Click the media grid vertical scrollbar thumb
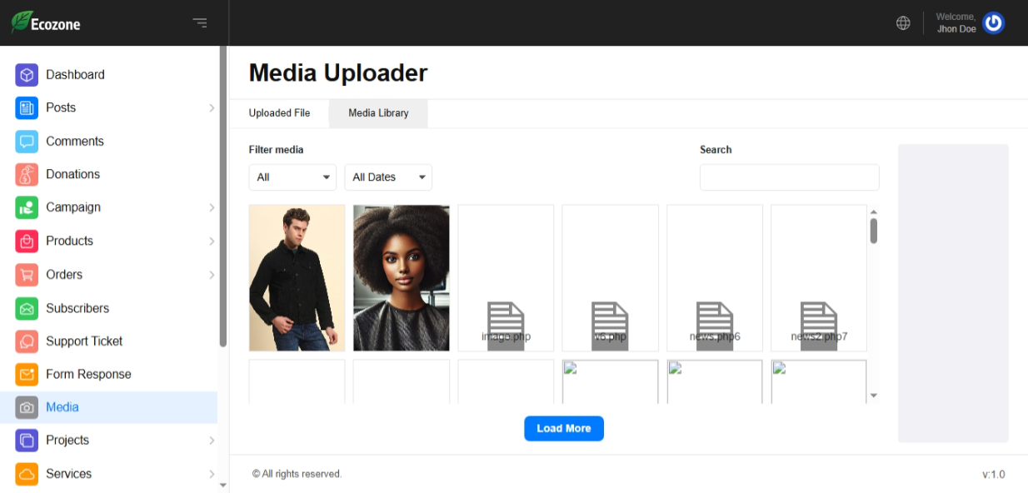 tap(873, 231)
